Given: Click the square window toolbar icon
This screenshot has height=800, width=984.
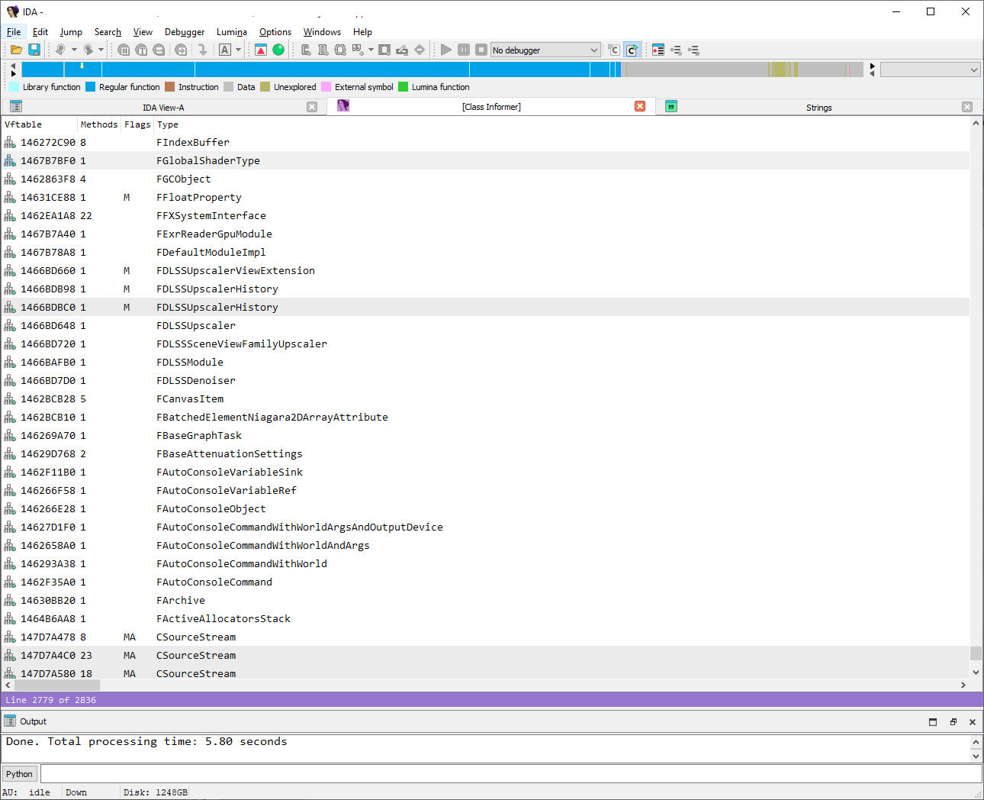Looking at the screenshot, I should pos(384,50).
